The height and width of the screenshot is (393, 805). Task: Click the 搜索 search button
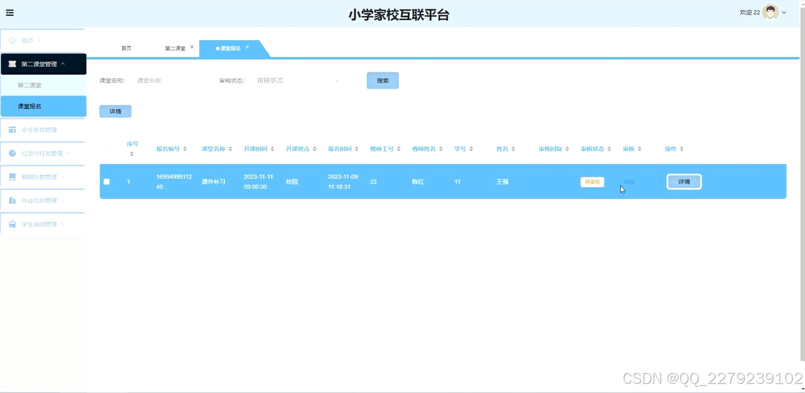click(x=382, y=80)
